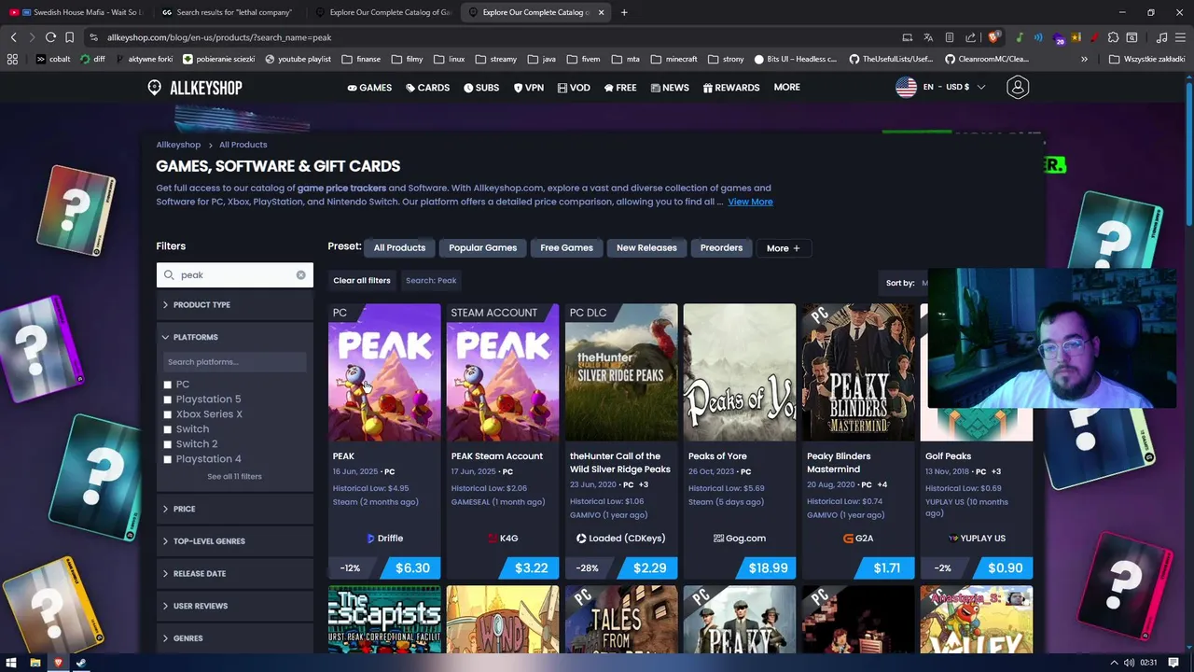Open the share icon in address bar

pyautogui.click(x=970, y=37)
